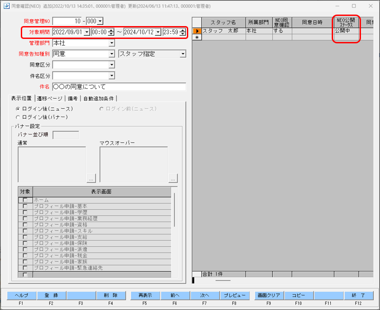Click the 同意管理NO field containing 10
Viewport: 380px width, 310px height.
click(x=67, y=21)
